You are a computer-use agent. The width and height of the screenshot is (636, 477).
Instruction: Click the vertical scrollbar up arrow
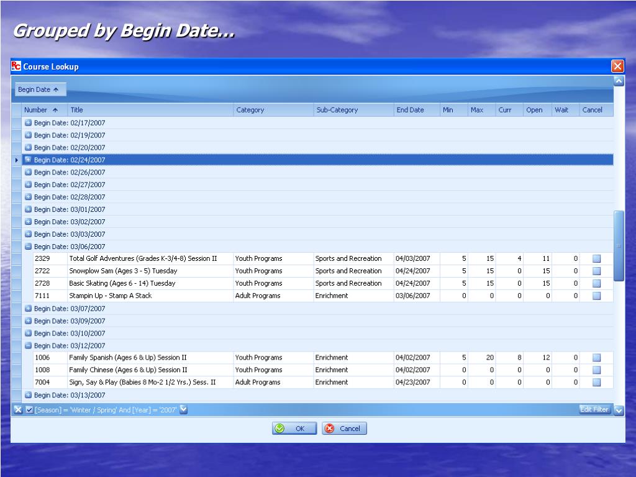tap(619, 81)
